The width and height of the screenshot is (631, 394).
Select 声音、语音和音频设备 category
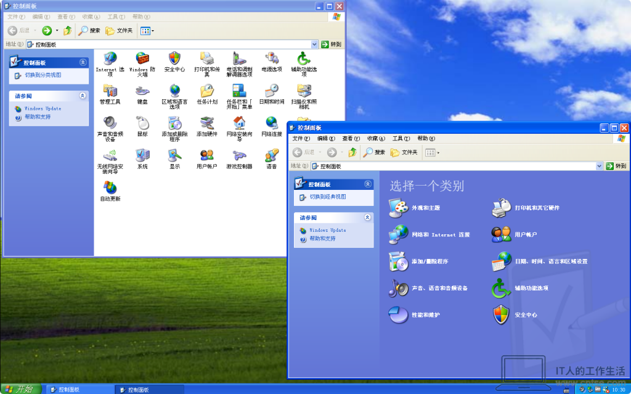click(x=428, y=288)
